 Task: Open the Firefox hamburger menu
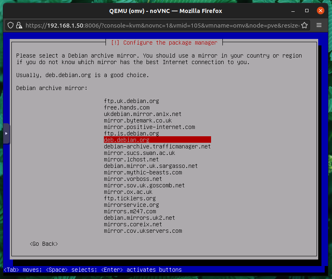pos(319,25)
